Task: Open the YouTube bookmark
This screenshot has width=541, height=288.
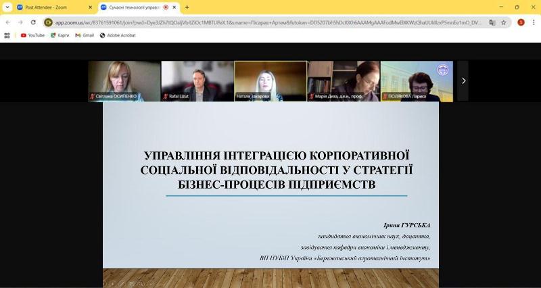Action: coord(32,35)
